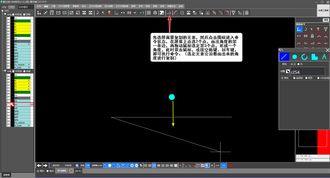Select the line primitive in the 图元 panel
The width and height of the screenshot is (330, 178).
(284, 57)
